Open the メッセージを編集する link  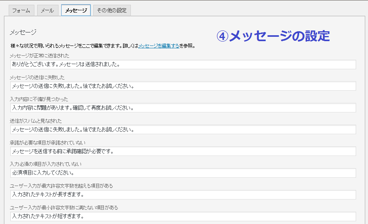tap(159, 46)
